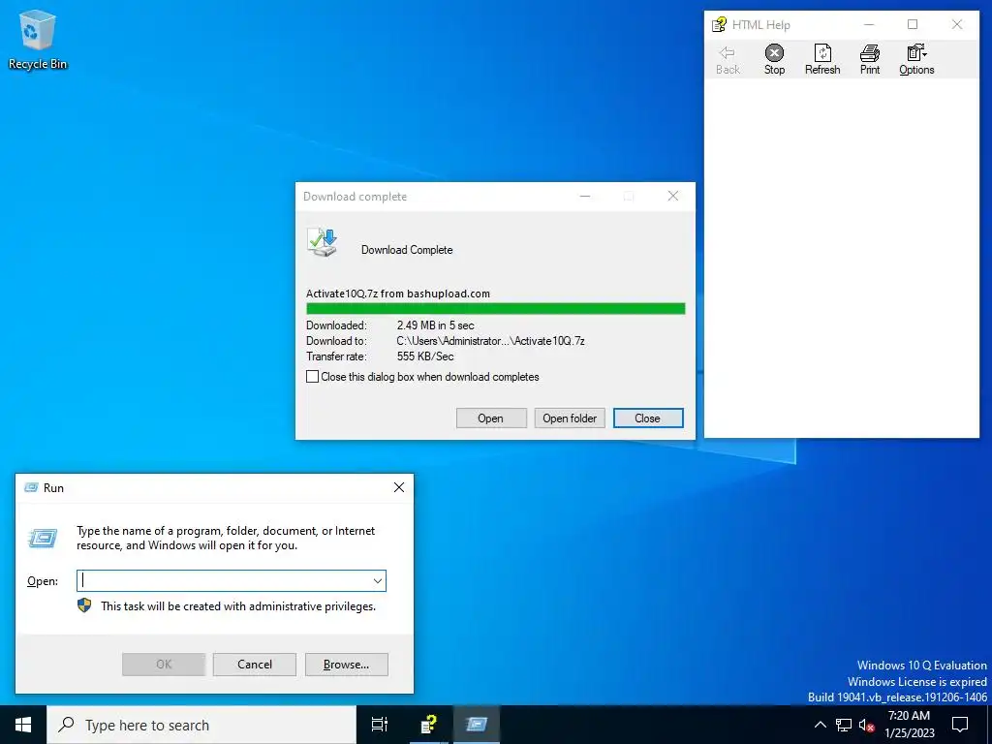
Task: Open the Recycle Bin desktop icon
Action: [38, 39]
